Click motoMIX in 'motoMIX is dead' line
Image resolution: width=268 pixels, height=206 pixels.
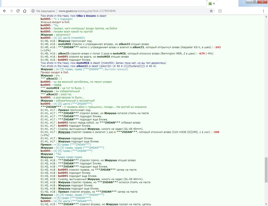pos(83,63)
